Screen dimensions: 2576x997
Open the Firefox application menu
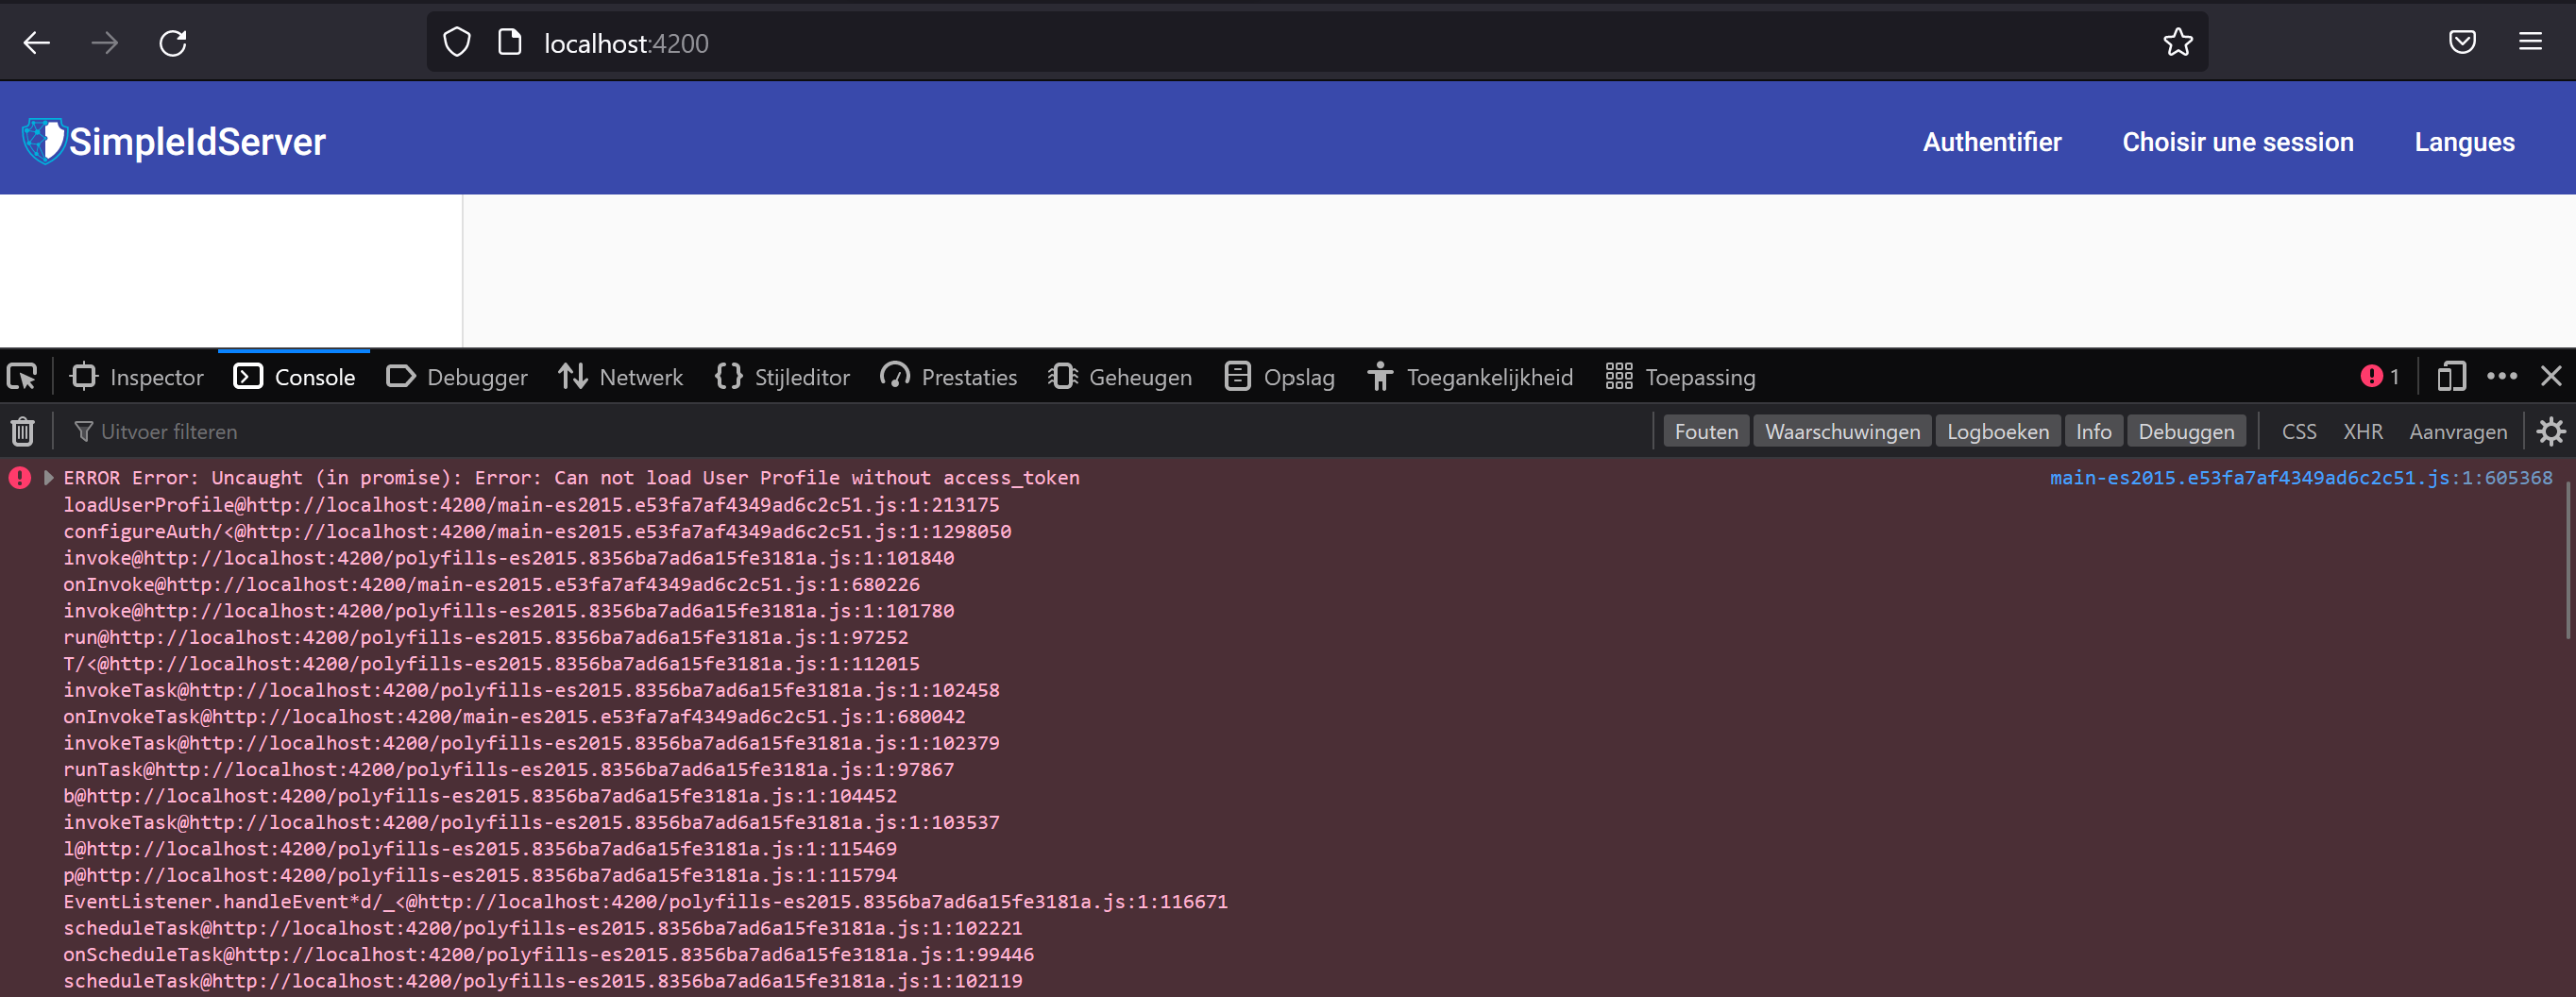[2531, 41]
